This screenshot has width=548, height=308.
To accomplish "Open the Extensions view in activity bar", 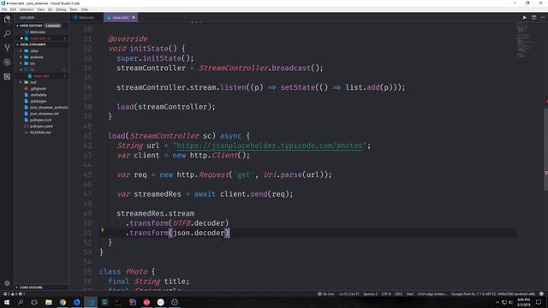I will pos(7,76).
